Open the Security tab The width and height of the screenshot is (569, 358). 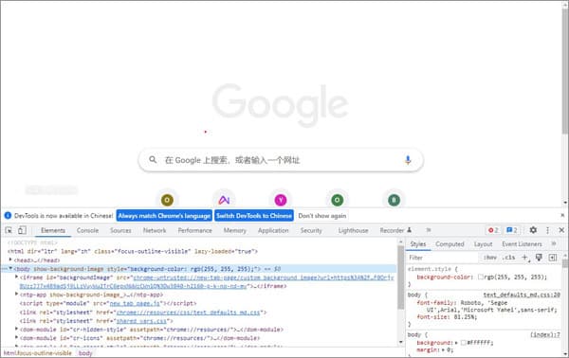pyautogui.click(x=311, y=230)
